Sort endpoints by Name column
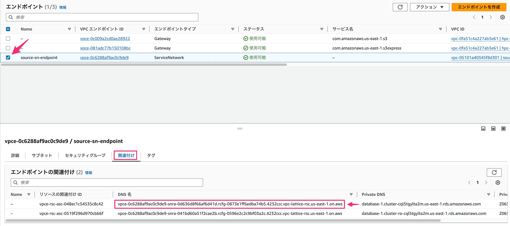Image resolution: width=510 pixels, height=226 pixels. 69,29
